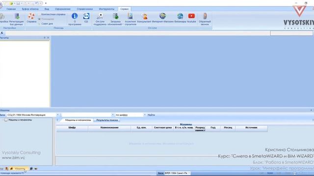
Task: Select the Сервис ribbon tab
Action: [125, 9]
